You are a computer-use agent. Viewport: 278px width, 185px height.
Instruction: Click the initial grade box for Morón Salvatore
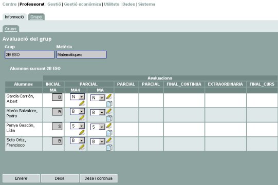tap(57, 112)
